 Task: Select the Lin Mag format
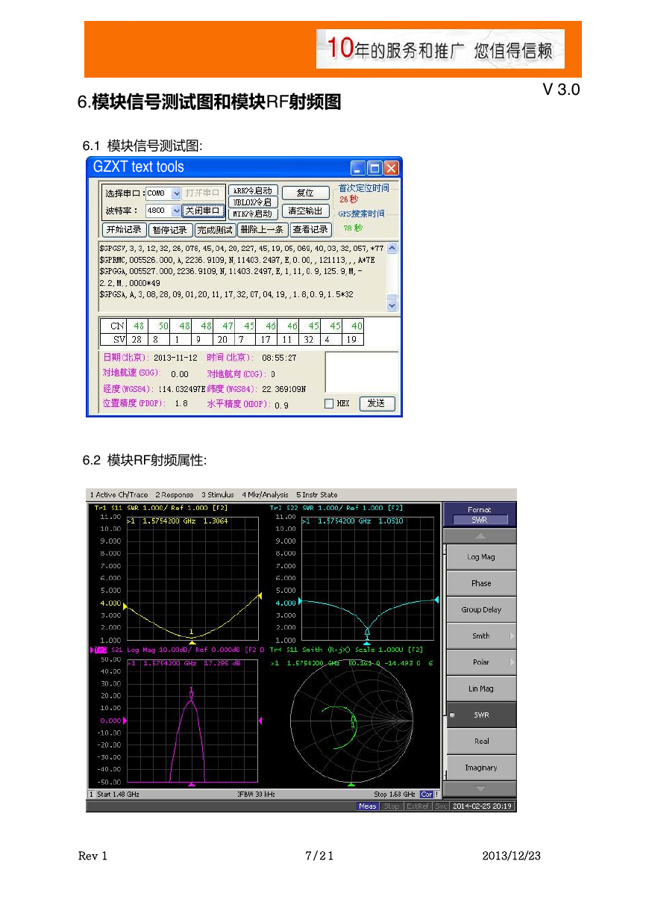tap(481, 688)
